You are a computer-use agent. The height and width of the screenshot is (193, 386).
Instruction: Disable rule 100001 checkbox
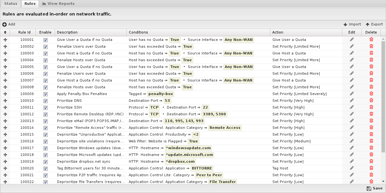click(45, 40)
